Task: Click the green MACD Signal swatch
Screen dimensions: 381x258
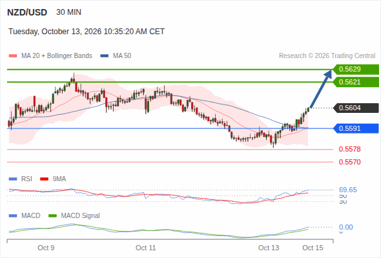Action: pyautogui.click(x=52, y=216)
